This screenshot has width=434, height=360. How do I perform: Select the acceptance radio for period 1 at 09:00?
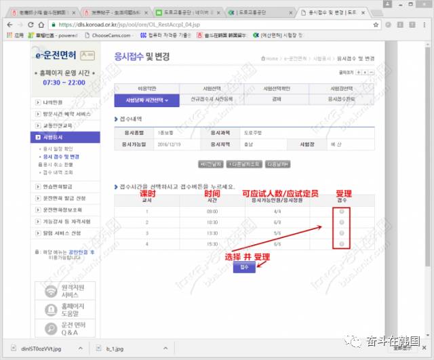pyautogui.click(x=342, y=212)
